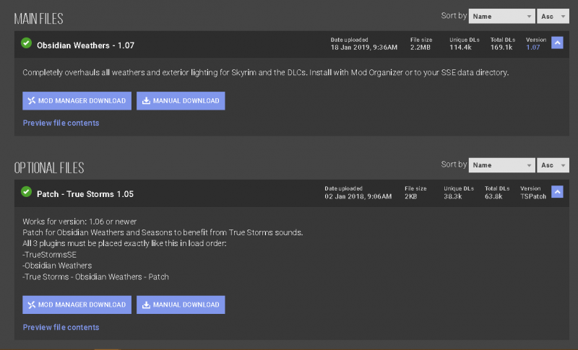Click the TSPatch version value
The image size is (578, 350).
coord(533,196)
